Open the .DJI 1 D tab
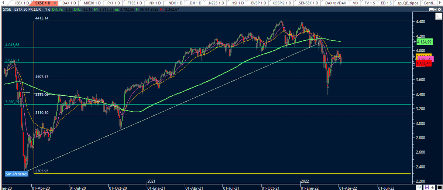443x190 pixels. (196, 3)
